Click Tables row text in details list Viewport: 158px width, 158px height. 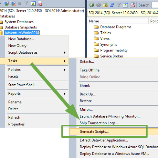(x=106, y=33)
